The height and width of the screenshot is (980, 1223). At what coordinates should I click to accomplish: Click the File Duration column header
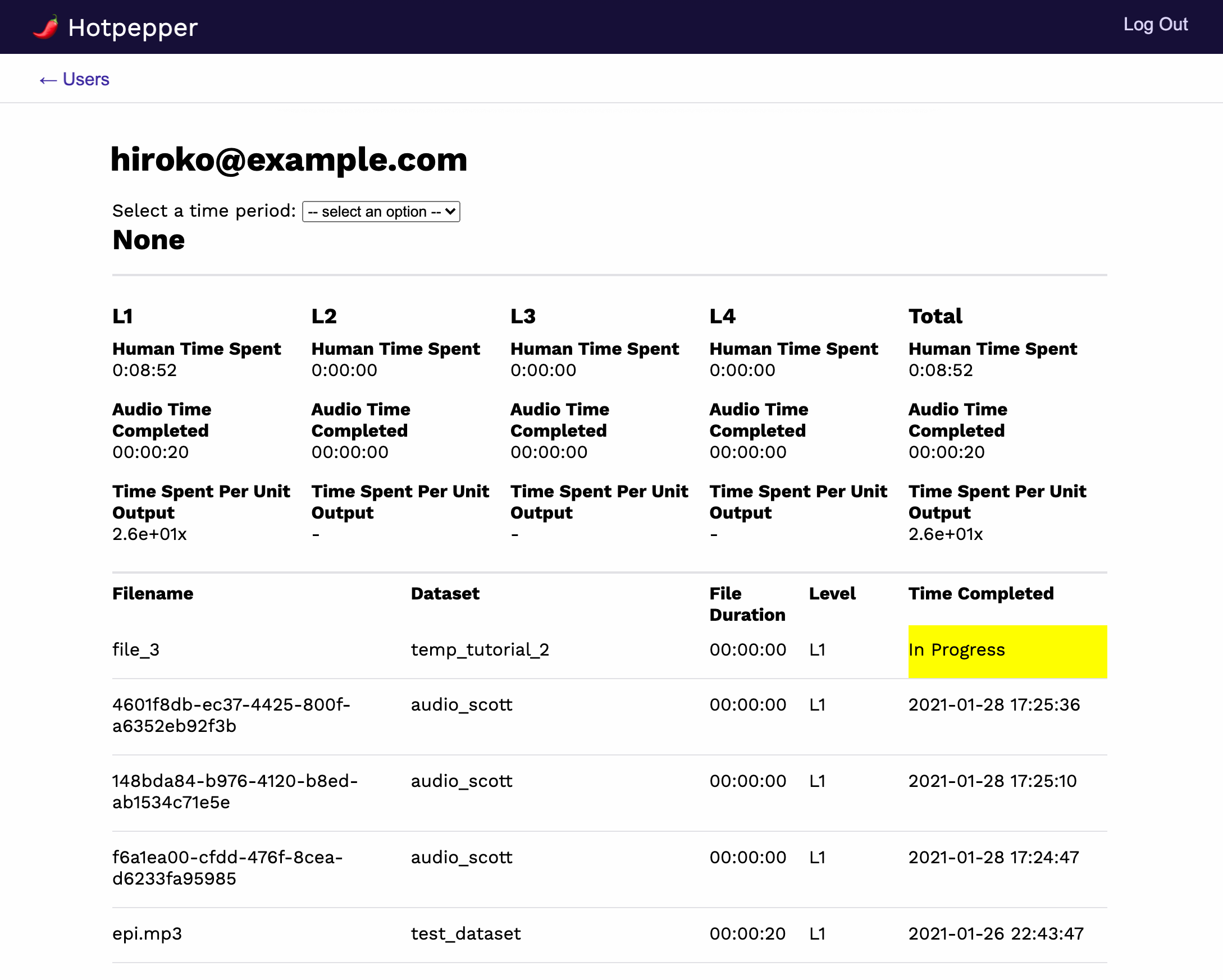[x=746, y=604]
